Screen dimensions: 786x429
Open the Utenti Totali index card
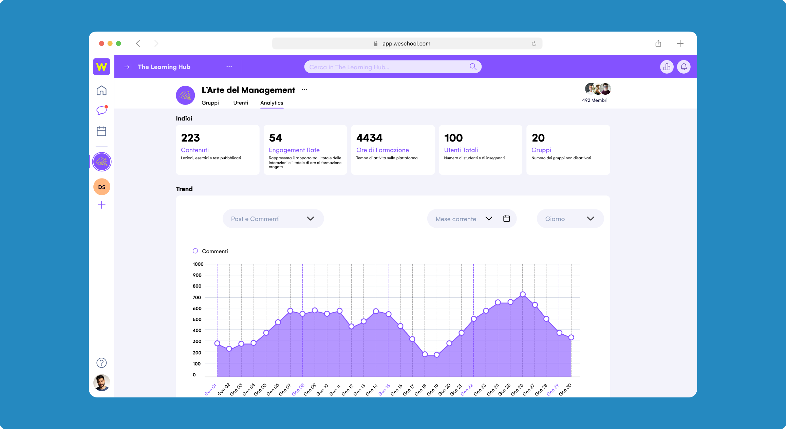pos(481,150)
